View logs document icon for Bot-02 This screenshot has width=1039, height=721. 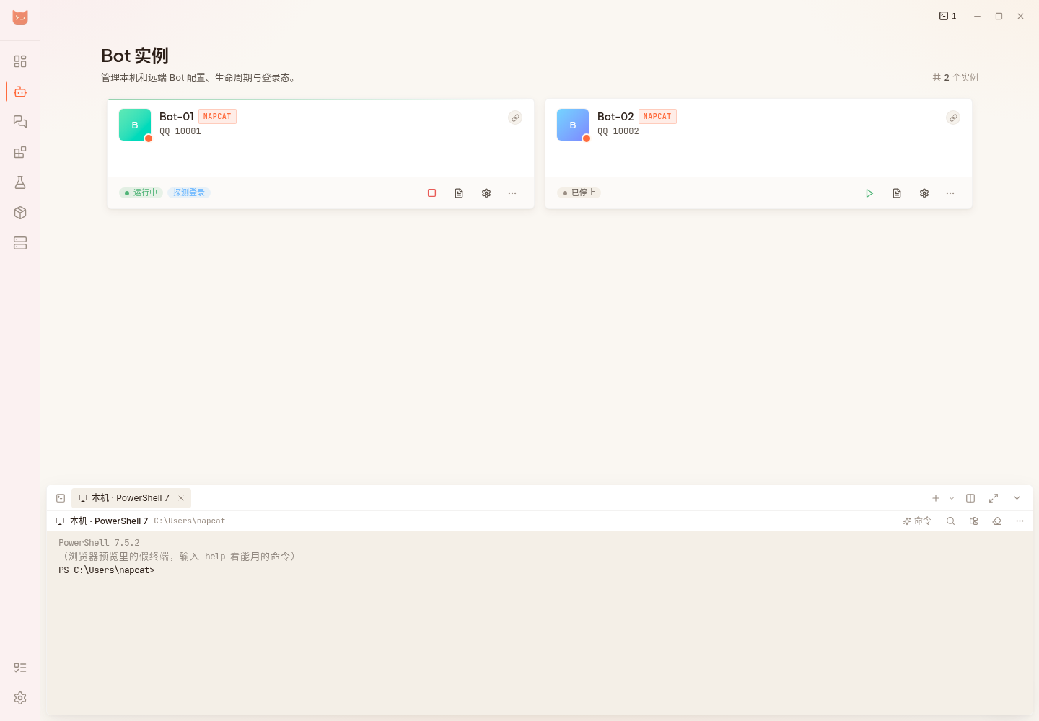click(897, 193)
